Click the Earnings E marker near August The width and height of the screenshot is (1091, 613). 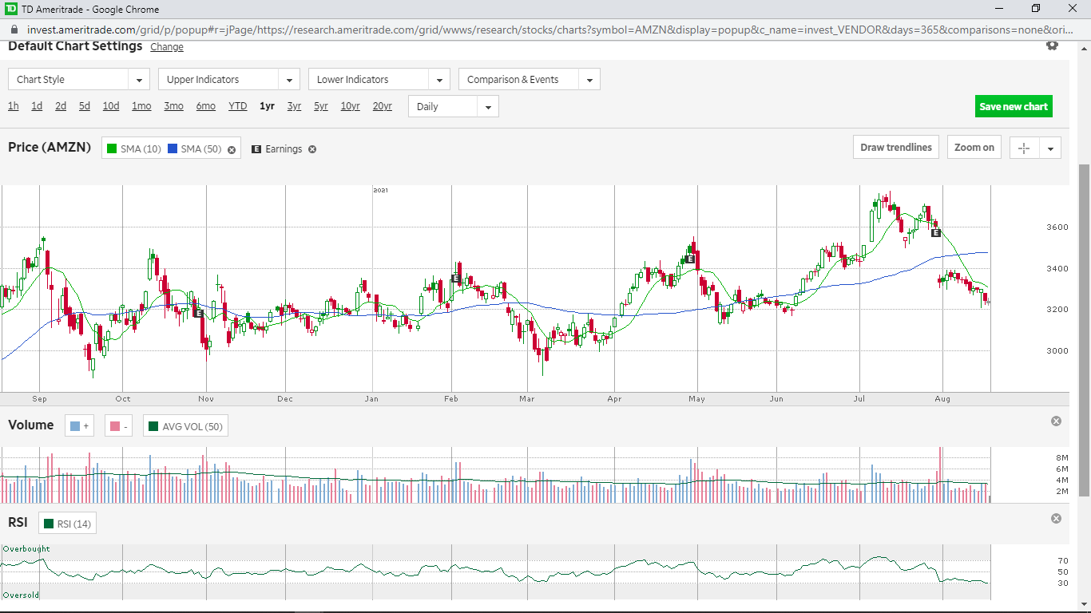[x=934, y=233]
